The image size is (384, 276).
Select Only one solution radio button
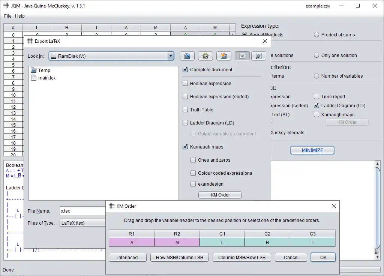316,55
